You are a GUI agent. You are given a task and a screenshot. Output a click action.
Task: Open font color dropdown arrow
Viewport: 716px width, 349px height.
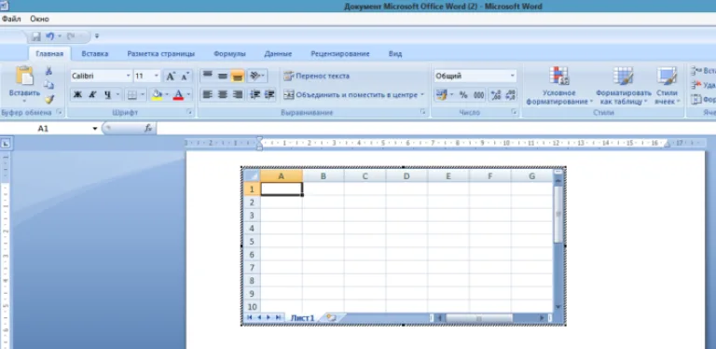(x=188, y=95)
